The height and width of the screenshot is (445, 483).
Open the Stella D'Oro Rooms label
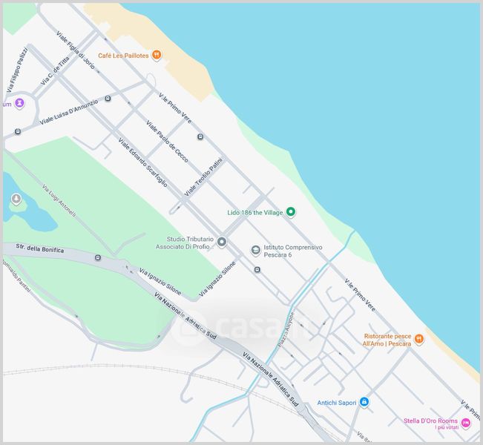[x=430, y=421]
